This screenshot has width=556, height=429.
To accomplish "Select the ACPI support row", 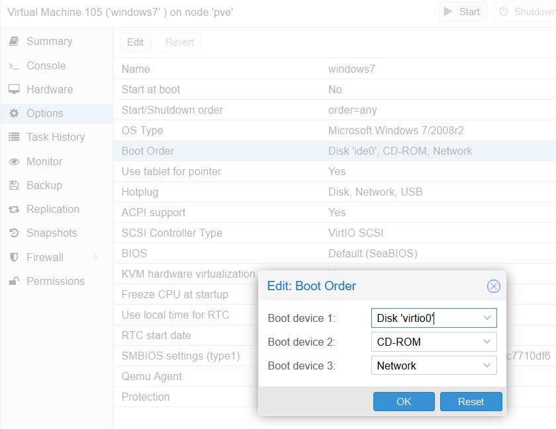I will pyautogui.click(x=334, y=213).
